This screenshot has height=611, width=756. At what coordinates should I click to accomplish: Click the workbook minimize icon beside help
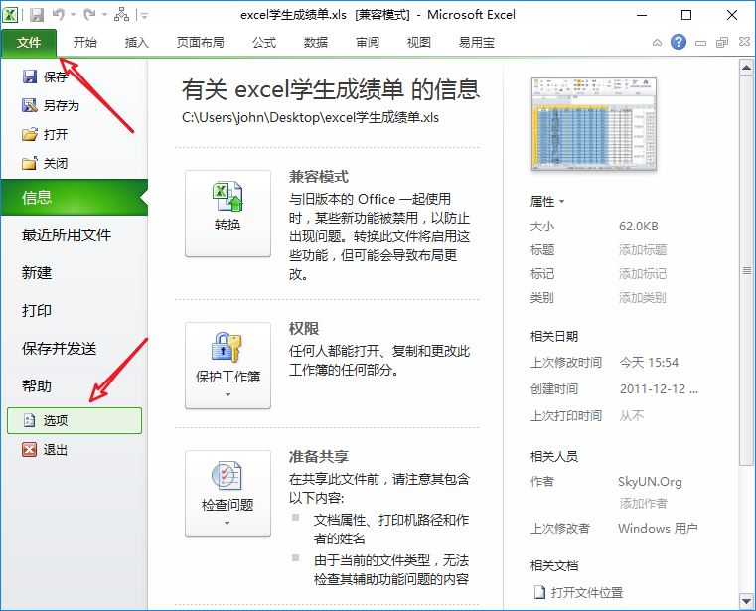tap(700, 43)
